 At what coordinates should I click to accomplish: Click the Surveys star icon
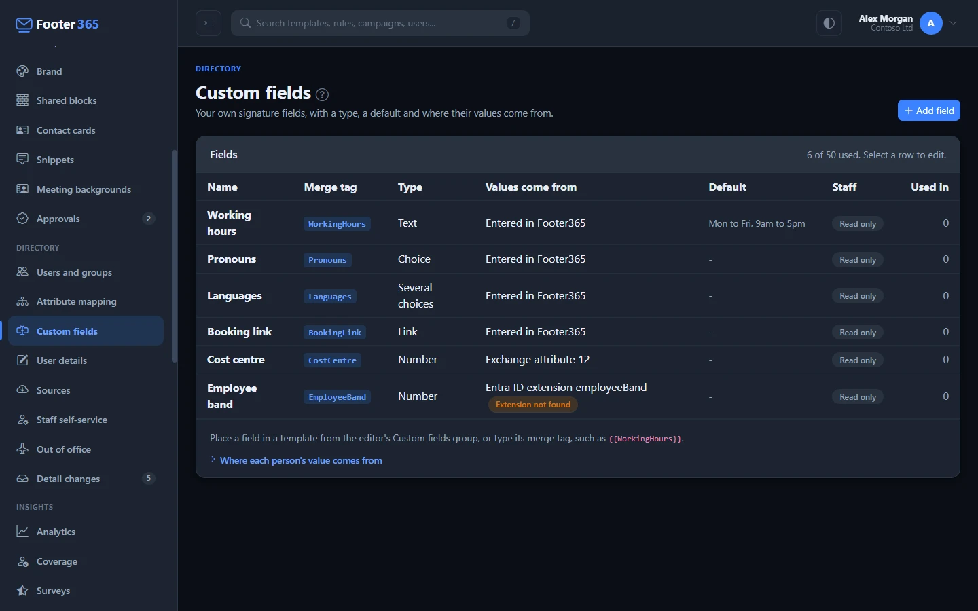click(22, 591)
